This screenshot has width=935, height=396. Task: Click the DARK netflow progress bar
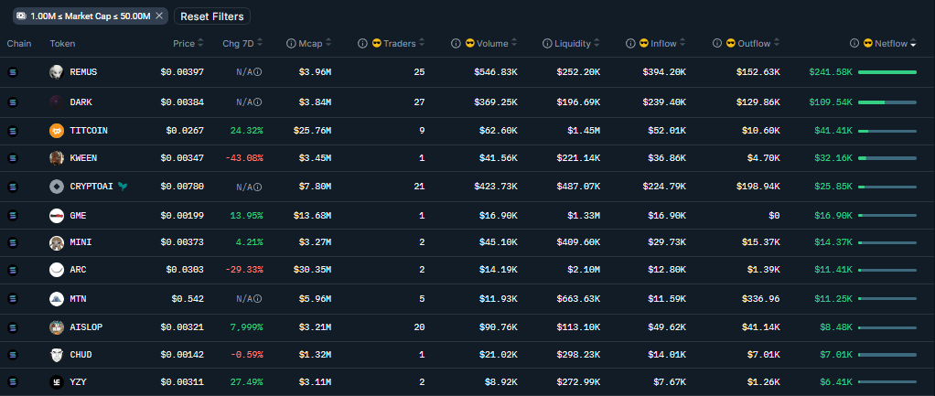[x=887, y=102]
